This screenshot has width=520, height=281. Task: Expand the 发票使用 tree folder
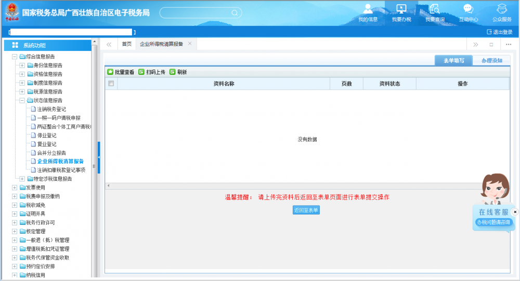pos(15,188)
